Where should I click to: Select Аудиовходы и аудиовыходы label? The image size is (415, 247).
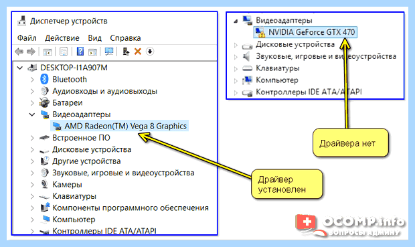click(104, 91)
